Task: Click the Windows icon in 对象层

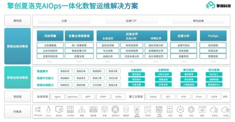Action: 38,109
